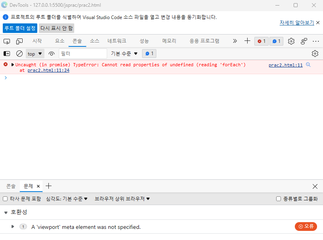Close the 문제 drawer tab
Image resolution: width=323 pixels, height=240 pixels.
38,186
